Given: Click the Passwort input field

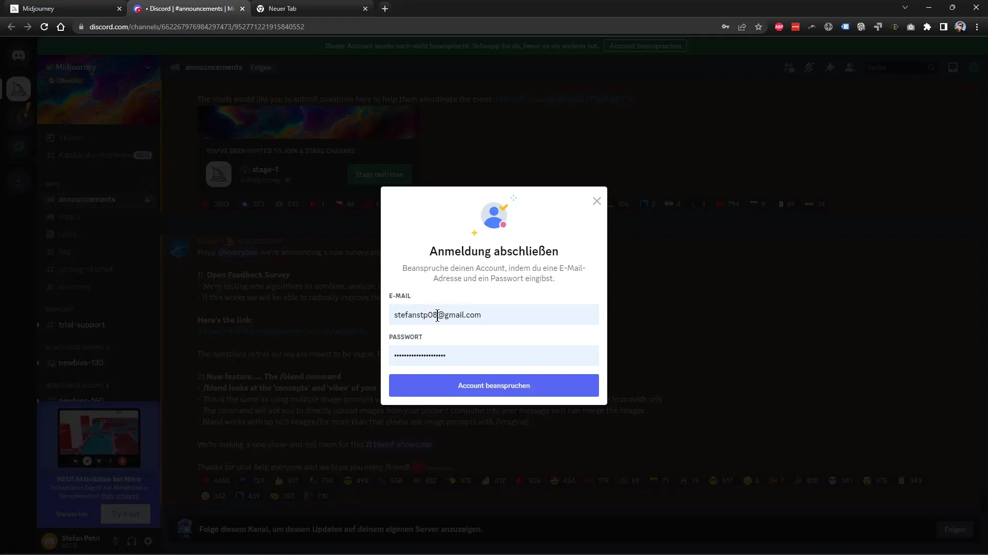Looking at the screenshot, I should point(493,356).
